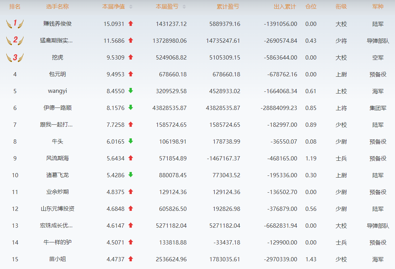Image resolution: width=395 pixels, height=269 pixels.
Task: Click the 排名 column header
Action: pyautogui.click(x=15, y=7)
